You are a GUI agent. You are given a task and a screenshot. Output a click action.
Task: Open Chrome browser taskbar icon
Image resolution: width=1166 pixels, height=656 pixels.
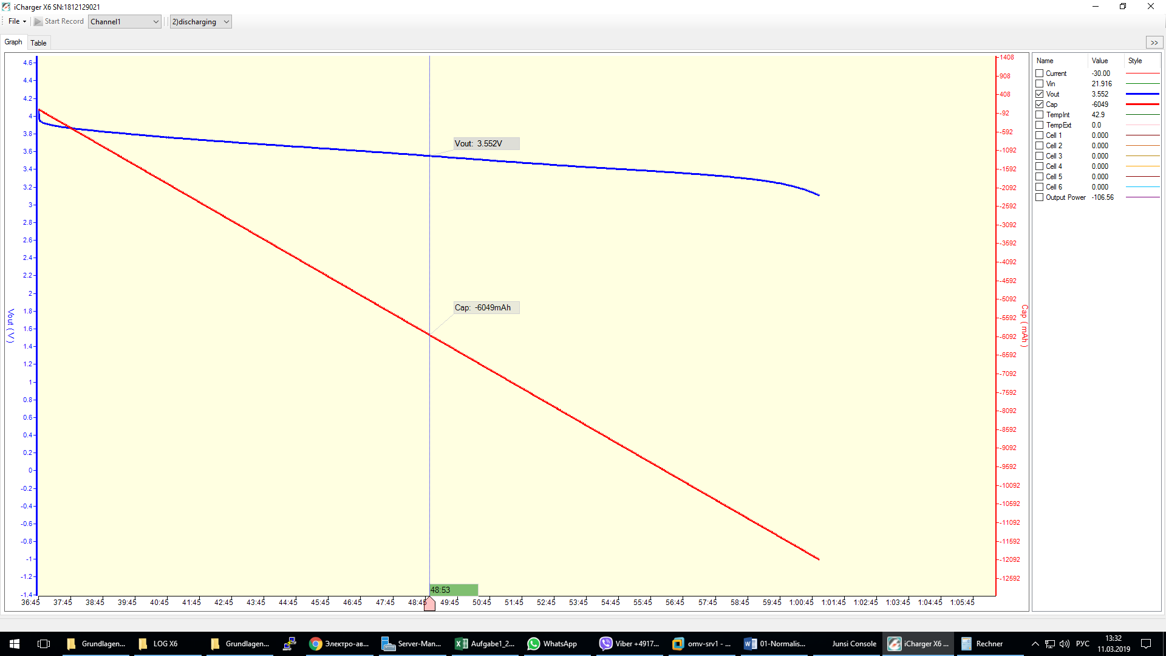coord(316,644)
